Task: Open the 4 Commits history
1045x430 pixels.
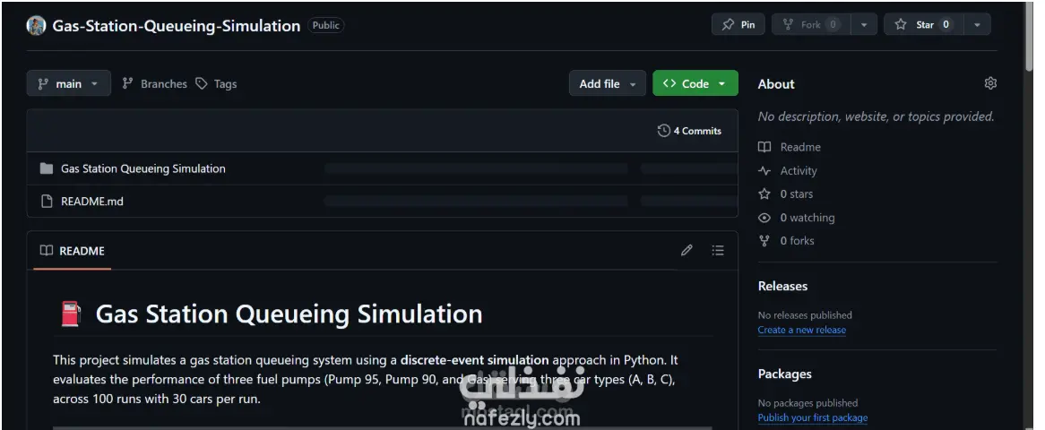Action: [x=689, y=131]
